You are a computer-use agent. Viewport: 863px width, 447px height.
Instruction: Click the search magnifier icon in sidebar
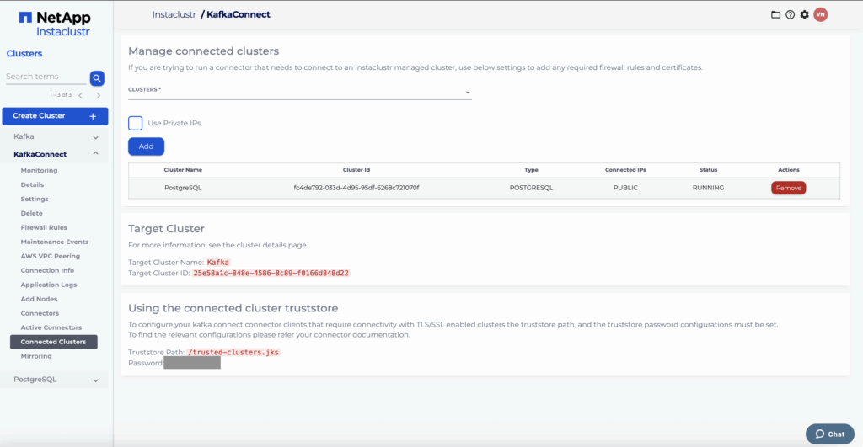point(97,78)
